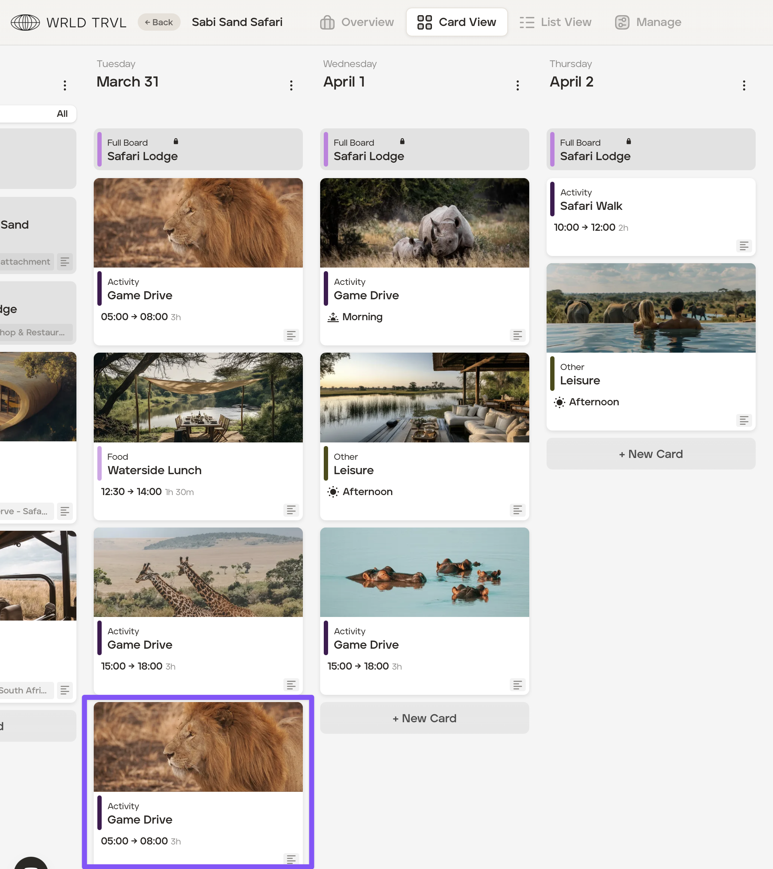The width and height of the screenshot is (773, 869).
Task: Click notes icon on Thursday Leisure card
Action: point(744,420)
